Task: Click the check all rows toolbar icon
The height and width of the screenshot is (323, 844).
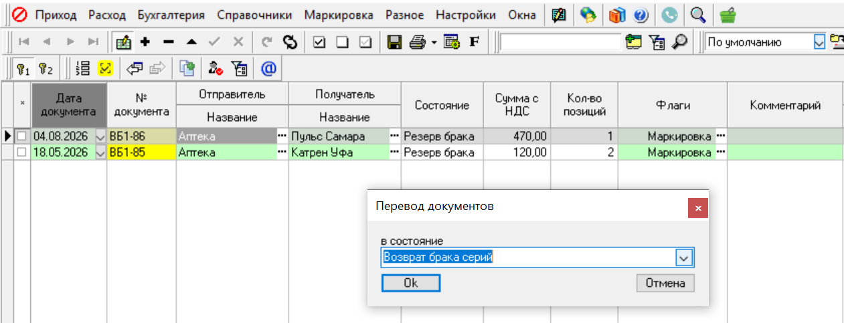Action: 319,41
